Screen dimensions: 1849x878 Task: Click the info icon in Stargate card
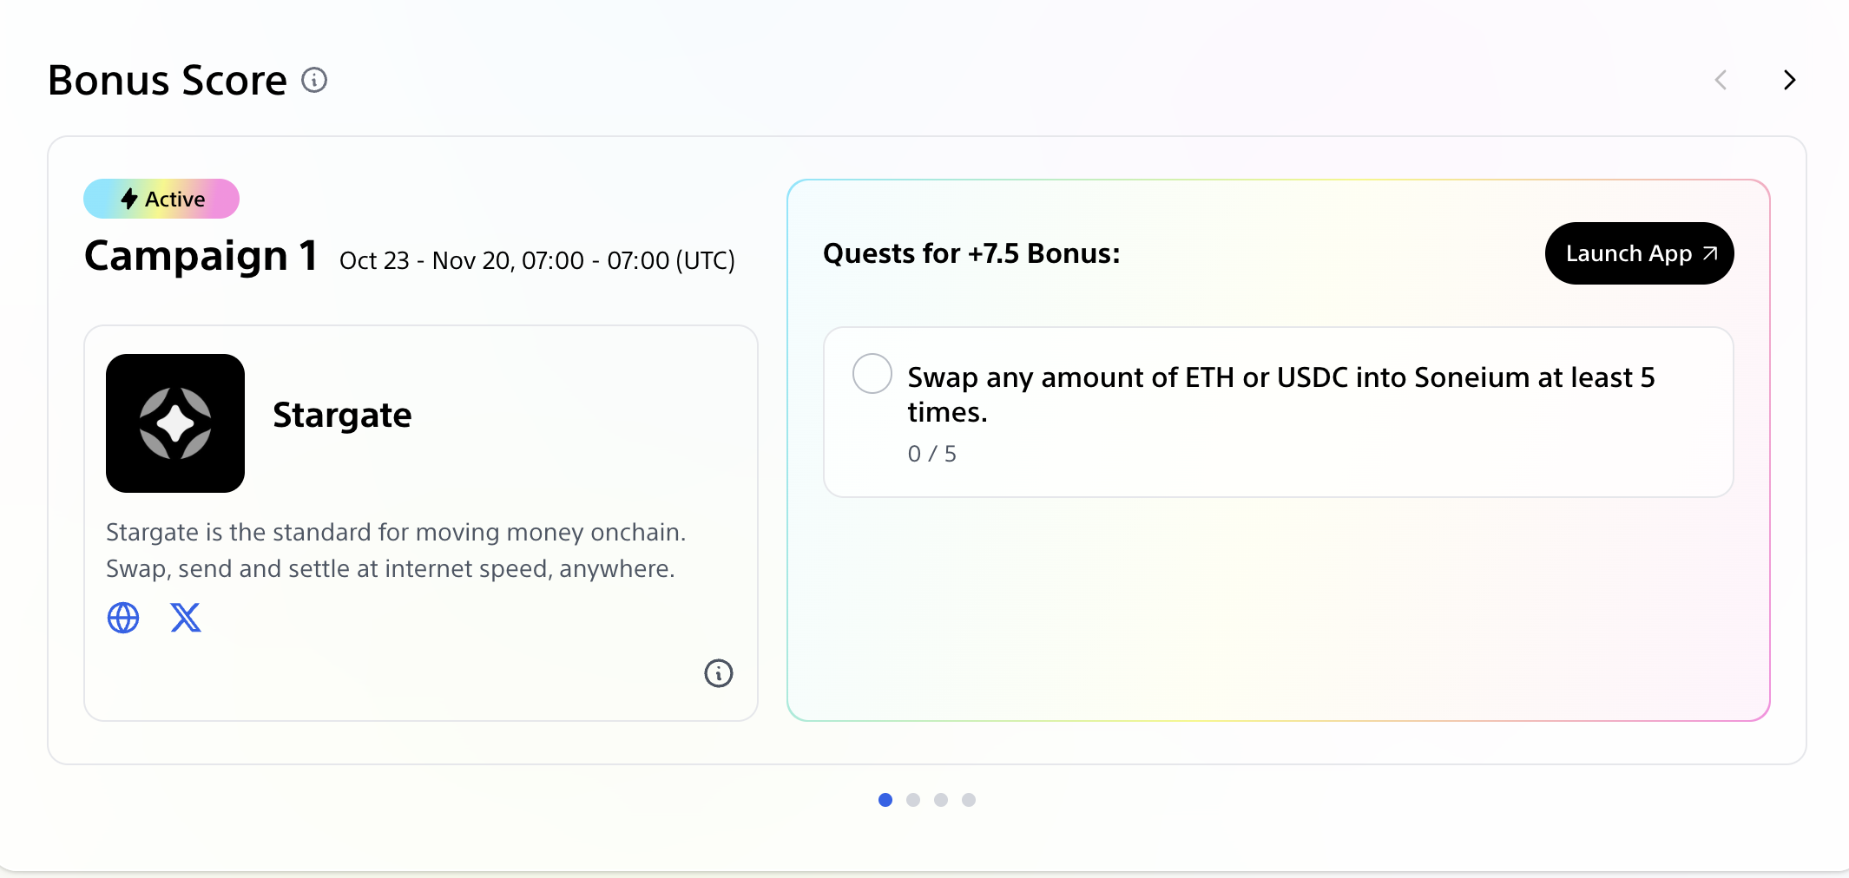tap(718, 673)
